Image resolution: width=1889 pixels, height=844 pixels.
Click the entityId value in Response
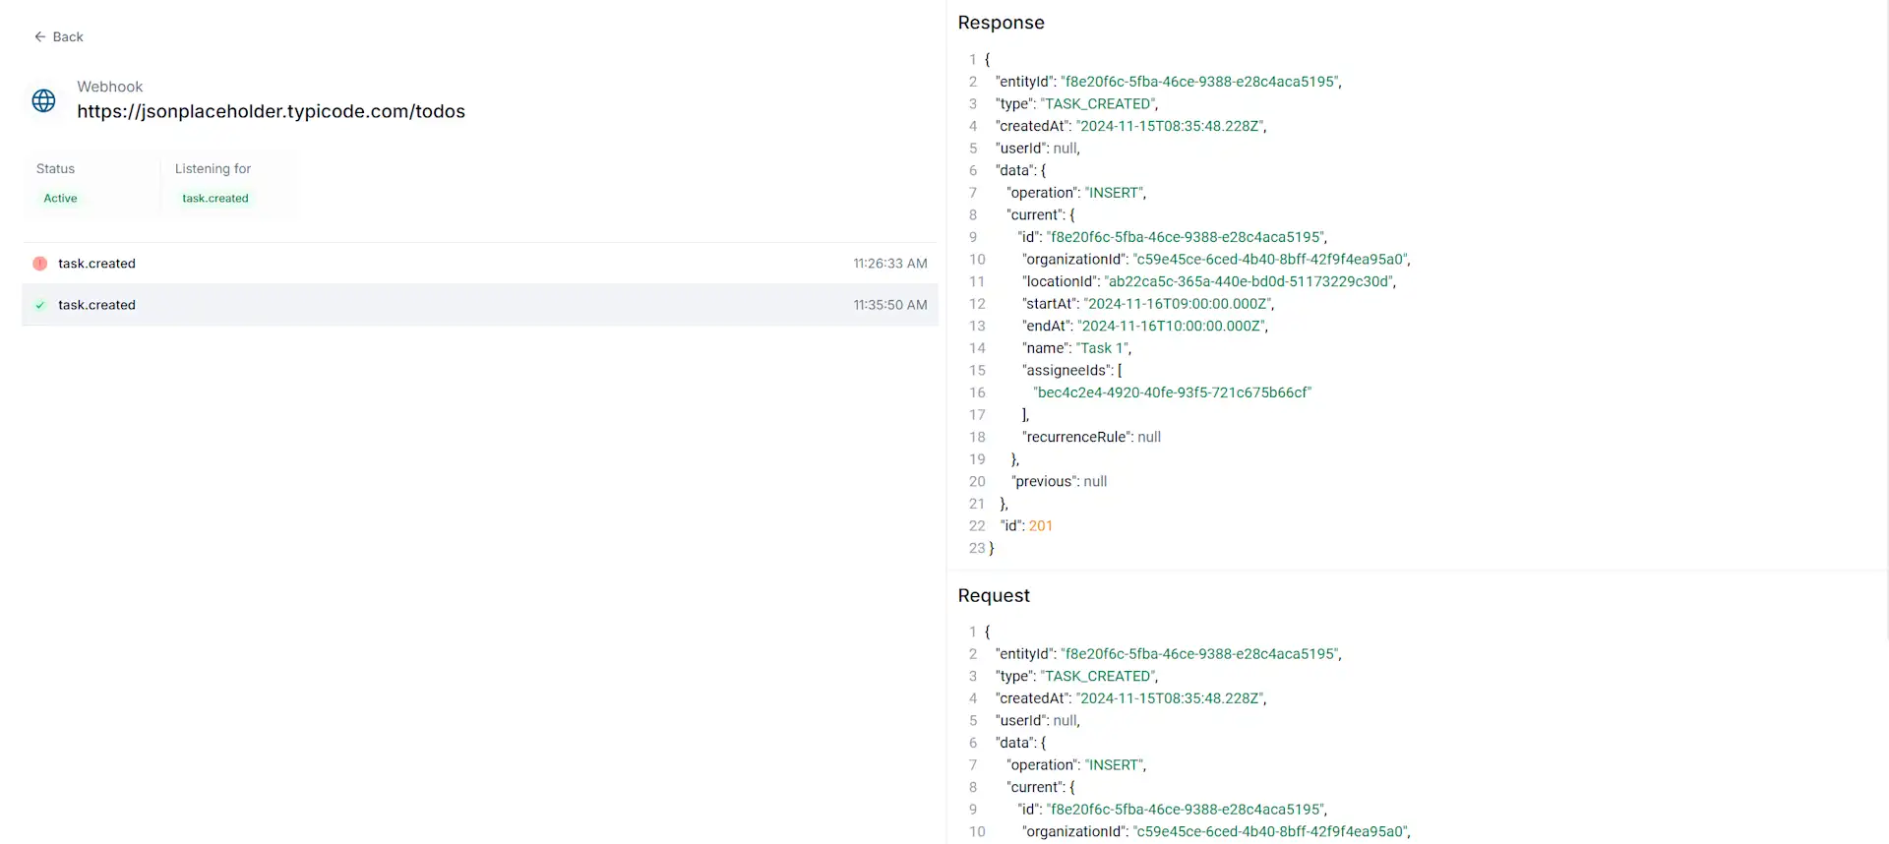[x=1200, y=82]
